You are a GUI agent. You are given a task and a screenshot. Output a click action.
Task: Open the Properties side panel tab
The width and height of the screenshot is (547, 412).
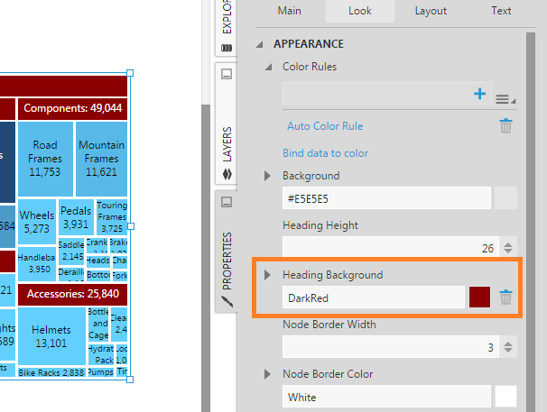227,261
